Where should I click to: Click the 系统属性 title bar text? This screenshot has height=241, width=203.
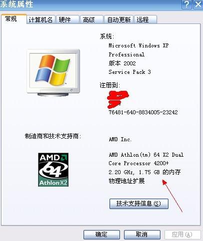pyautogui.click(x=16, y=4)
